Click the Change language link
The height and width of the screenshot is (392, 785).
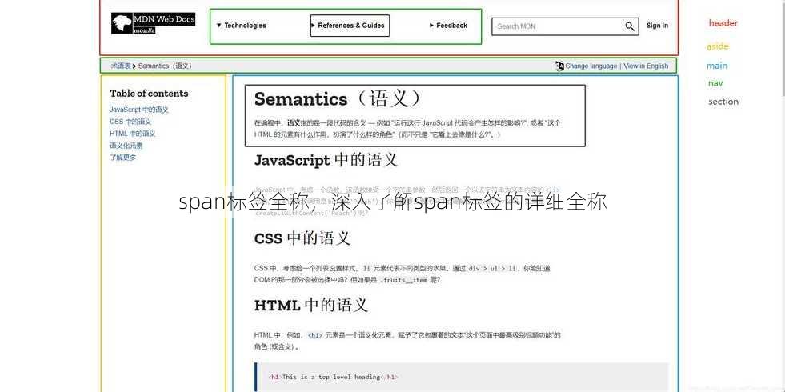(x=591, y=66)
